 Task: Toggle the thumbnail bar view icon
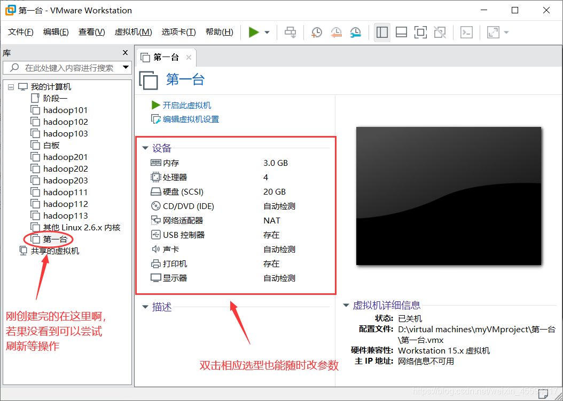pyautogui.click(x=401, y=32)
